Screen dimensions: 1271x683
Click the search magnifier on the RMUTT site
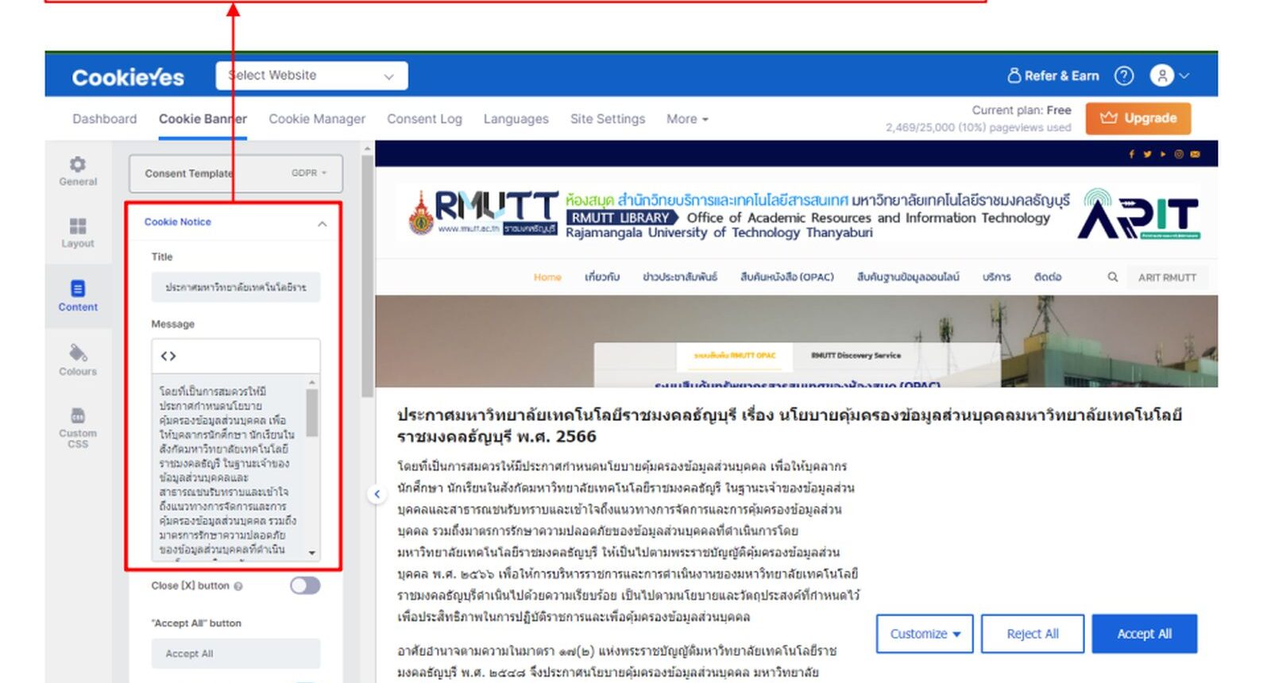click(1112, 277)
